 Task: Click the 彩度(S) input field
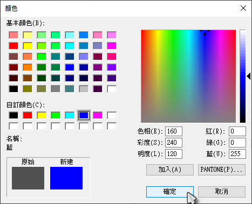pos(174,143)
